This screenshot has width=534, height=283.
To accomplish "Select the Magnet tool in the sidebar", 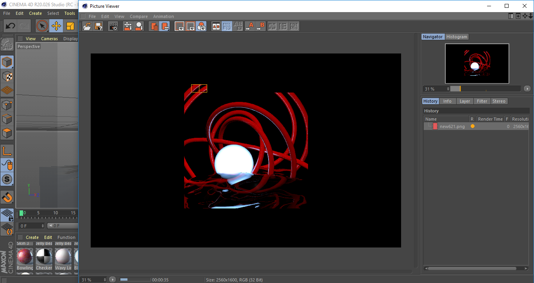I will 7,197.
